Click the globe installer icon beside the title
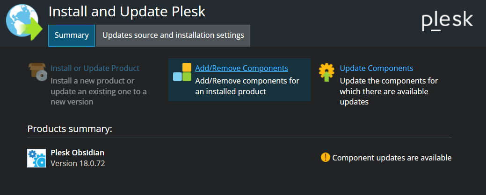This screenshot has width=486, height=195. point(23,22)
